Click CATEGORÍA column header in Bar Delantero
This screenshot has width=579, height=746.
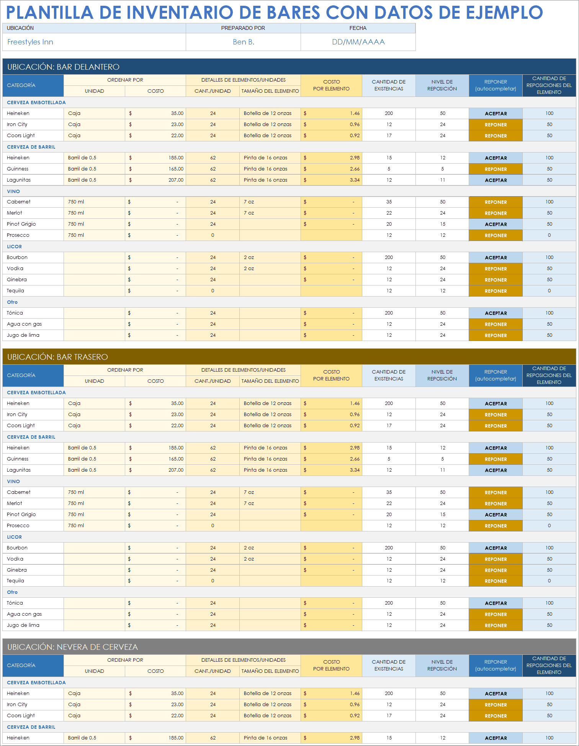tap(33, 85)
